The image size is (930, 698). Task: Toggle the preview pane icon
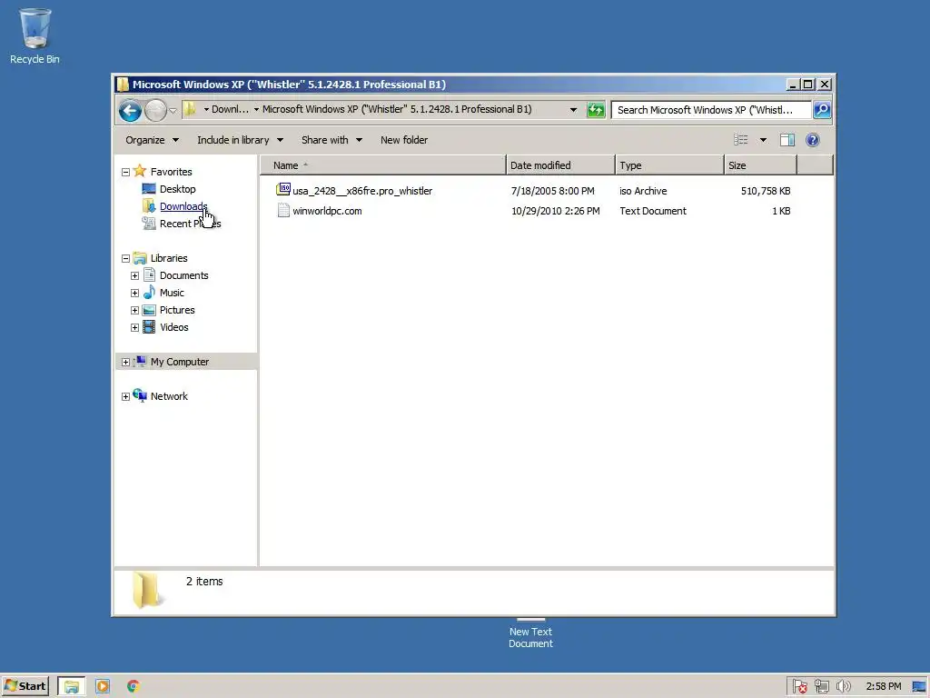787,140
